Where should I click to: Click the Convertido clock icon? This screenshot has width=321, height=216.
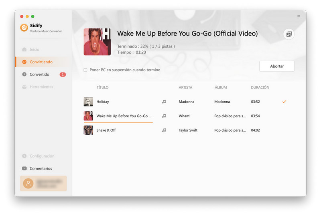[24, 74]
